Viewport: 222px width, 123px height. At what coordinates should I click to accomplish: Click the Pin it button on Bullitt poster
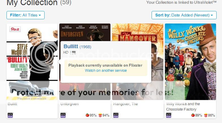[x=15, y=29]
